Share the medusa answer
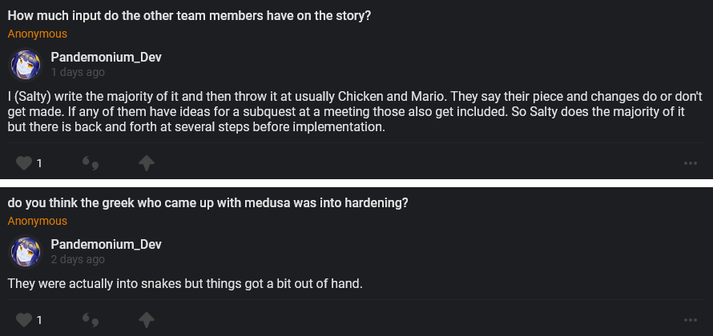Image resolution: width=713 pixels, height=336 pixels. [x=146, y=320]
